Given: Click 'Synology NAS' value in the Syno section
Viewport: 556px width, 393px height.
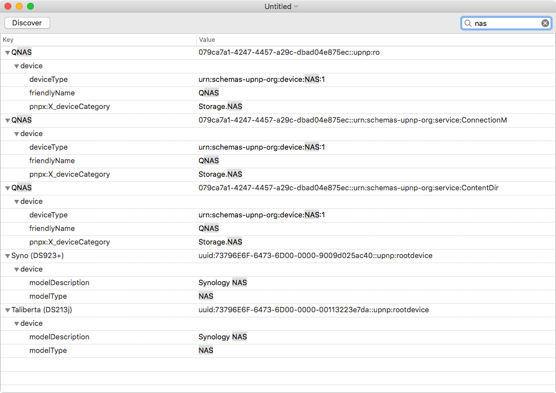Looking at the screenshot, I should (223, 283).
